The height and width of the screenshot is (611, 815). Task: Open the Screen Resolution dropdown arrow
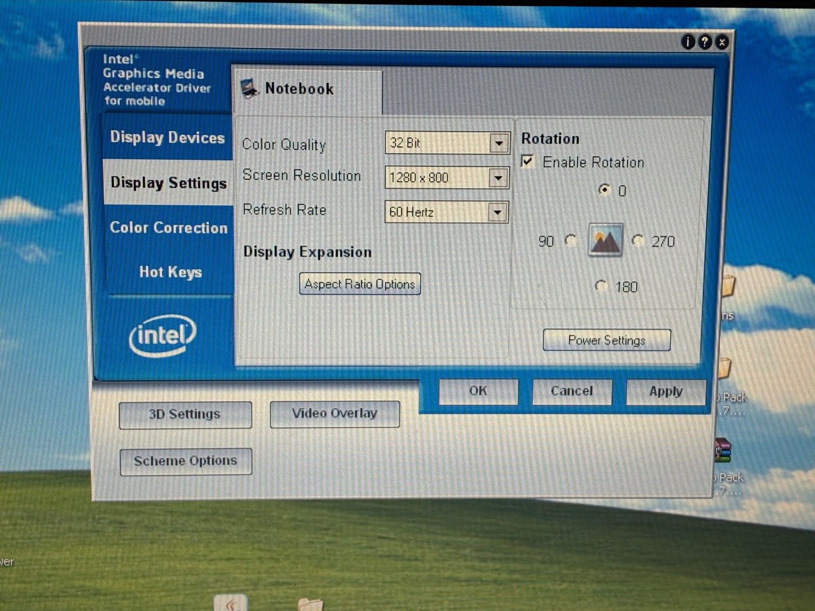(x=498, y=178)
